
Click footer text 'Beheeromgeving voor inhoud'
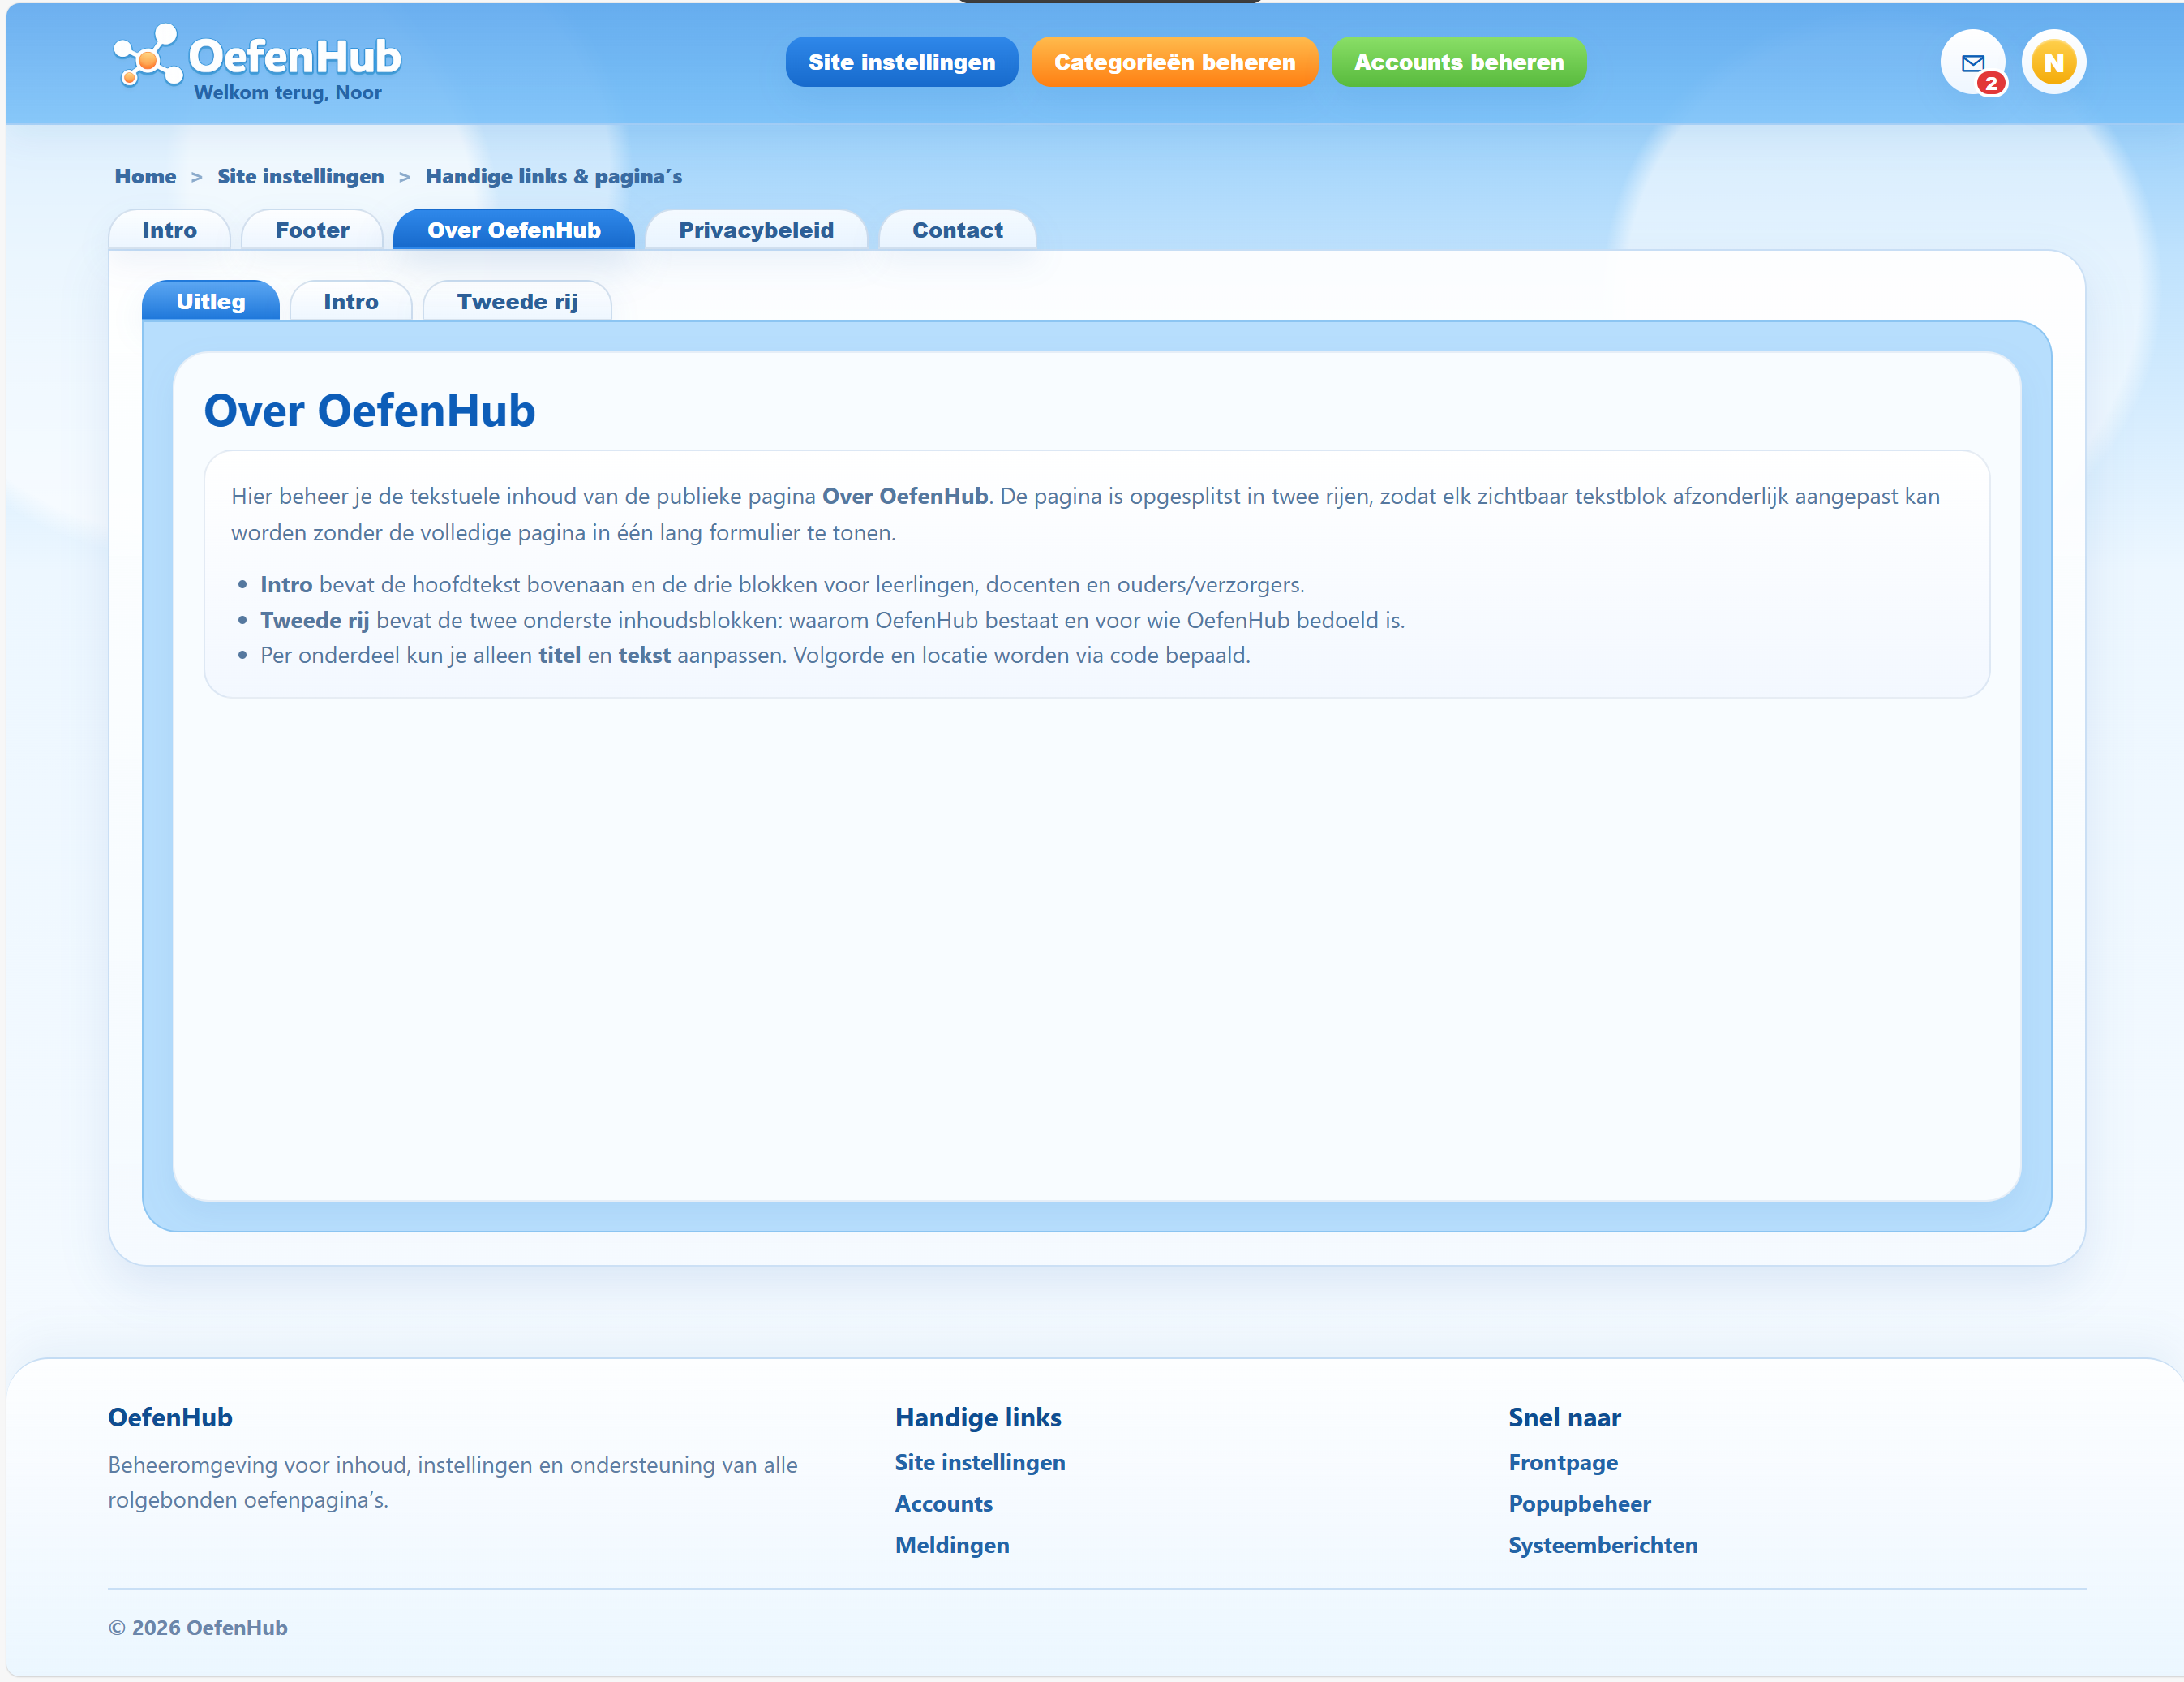452,1482
